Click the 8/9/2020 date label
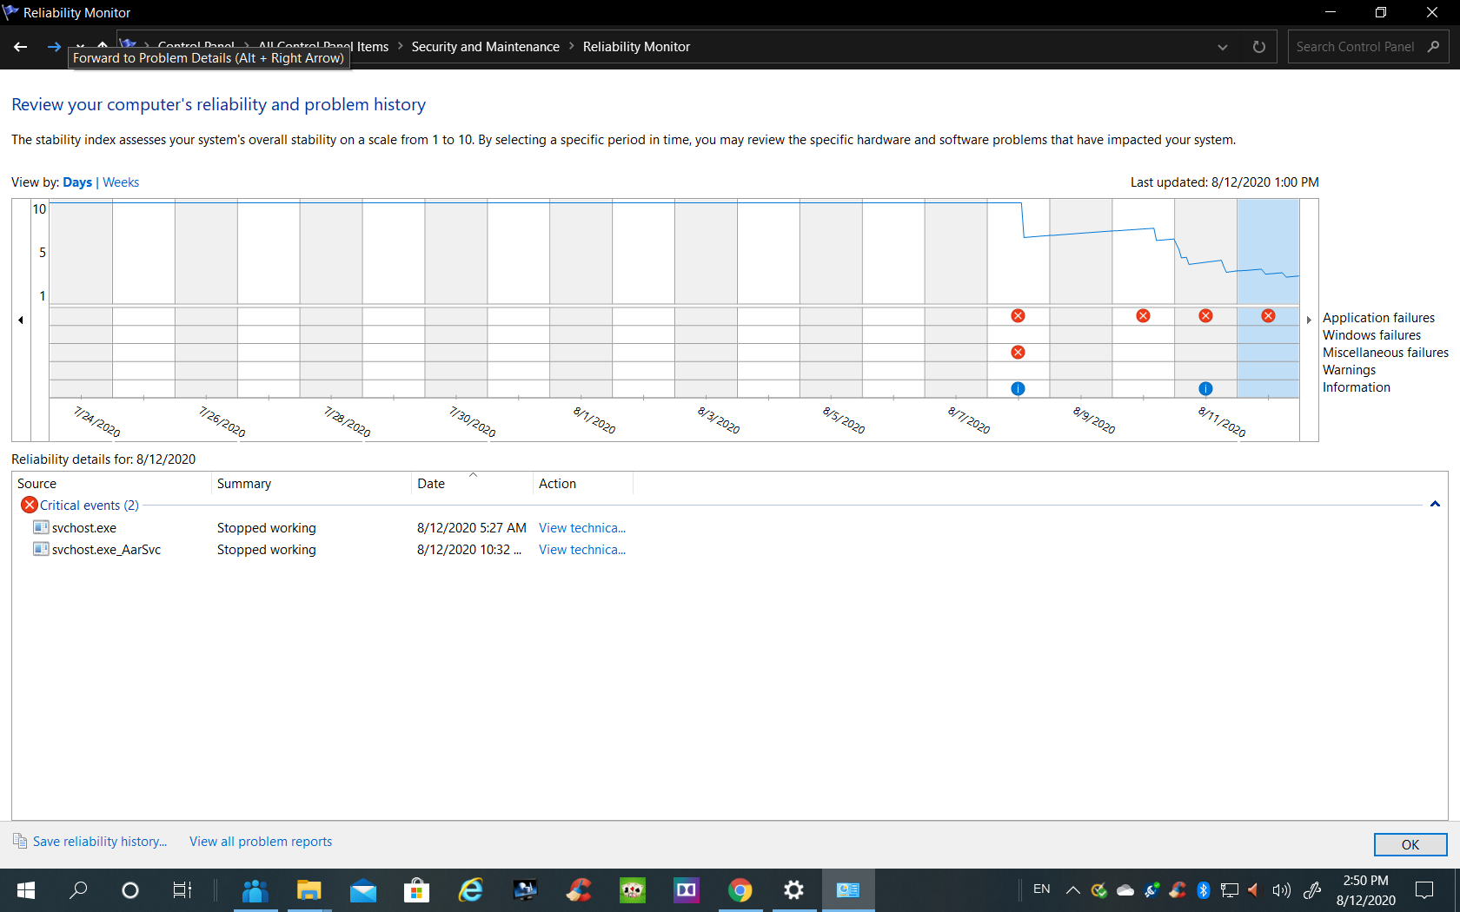 coord(1094,420)
